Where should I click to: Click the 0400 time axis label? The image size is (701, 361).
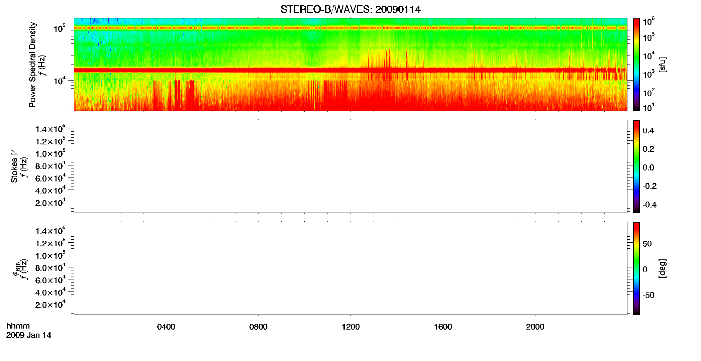[166, 327]
